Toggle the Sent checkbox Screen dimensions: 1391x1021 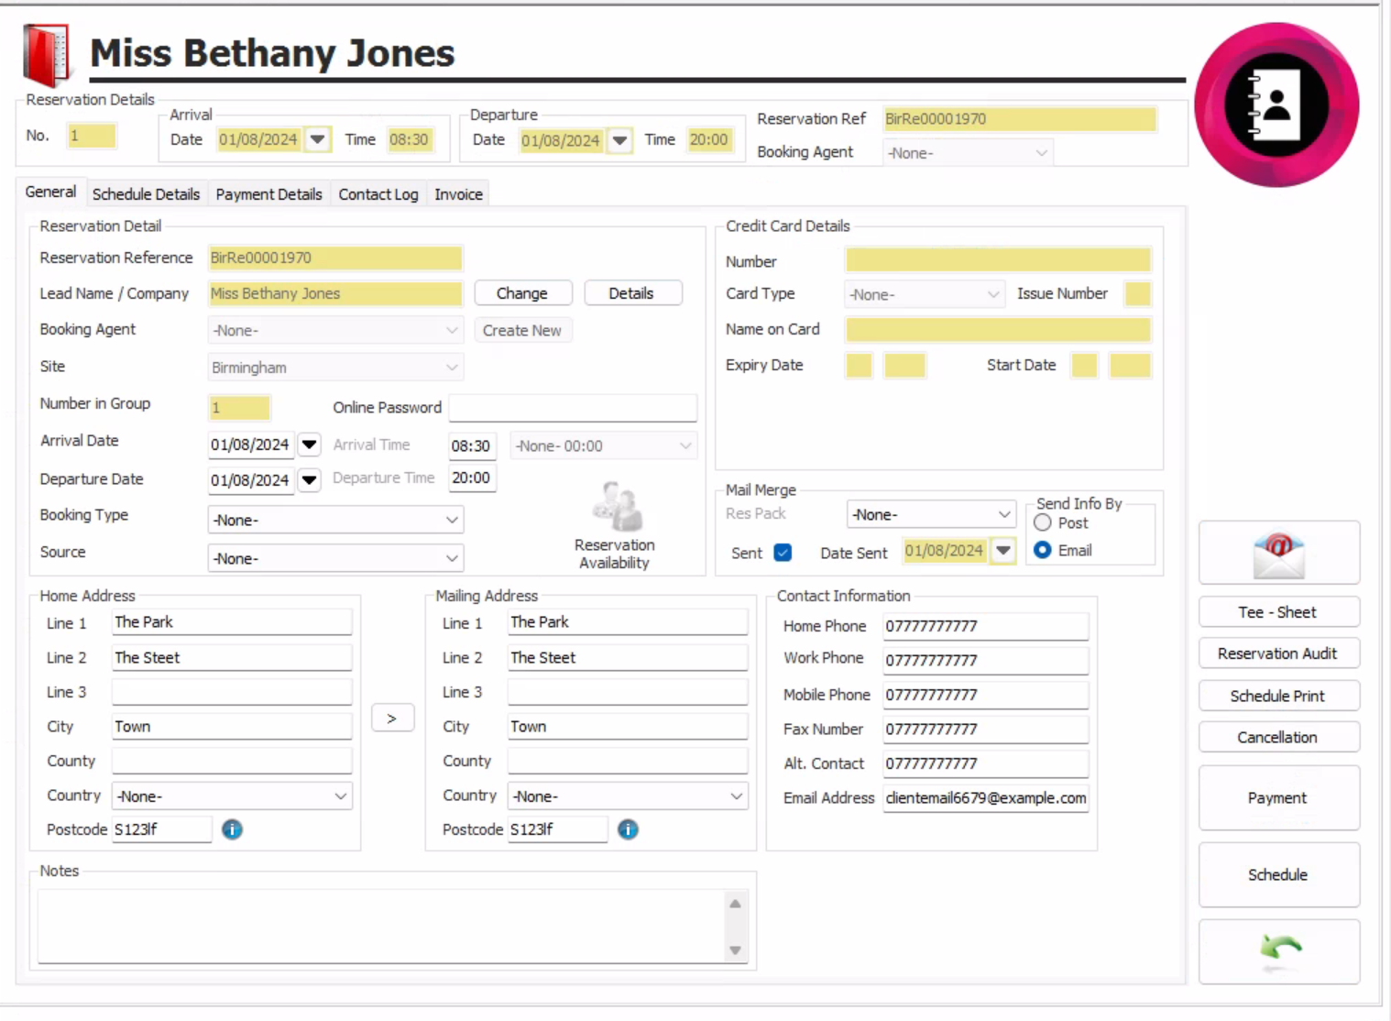pos(783,553)
